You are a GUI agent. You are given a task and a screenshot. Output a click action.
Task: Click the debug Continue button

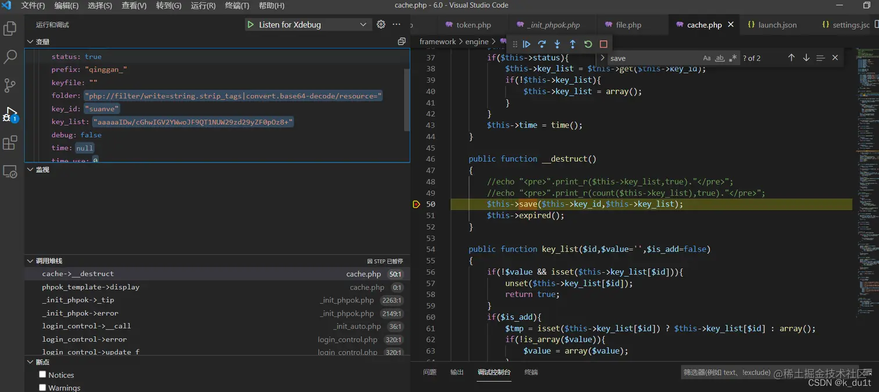527,44
